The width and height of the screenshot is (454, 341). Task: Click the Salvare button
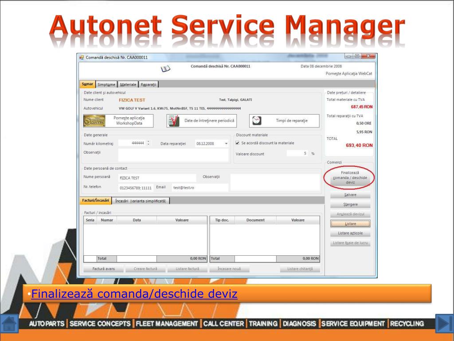pyautogui.click(x=350, y=195)
